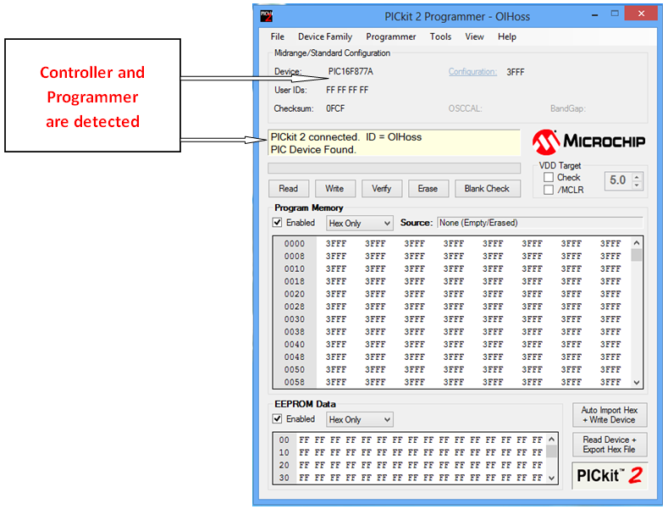Click the User IDs value FF FF FF FF
The width and height of the screenshot is (668, 509).
coord(347,90)
